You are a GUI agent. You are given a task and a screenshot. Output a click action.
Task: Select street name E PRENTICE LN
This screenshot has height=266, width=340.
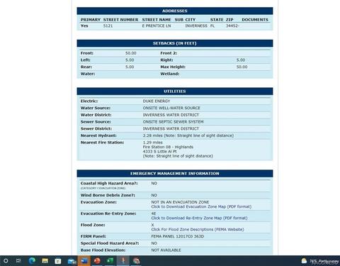coord(157,26)
